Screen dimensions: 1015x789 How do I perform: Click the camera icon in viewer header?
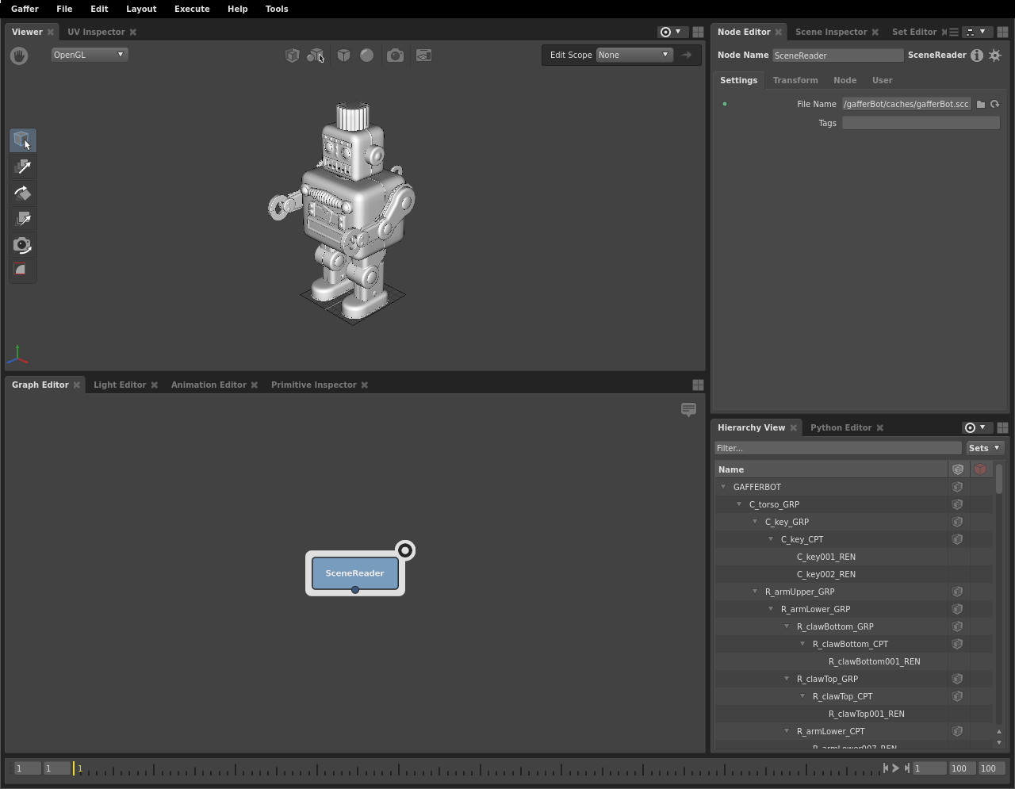395,56
